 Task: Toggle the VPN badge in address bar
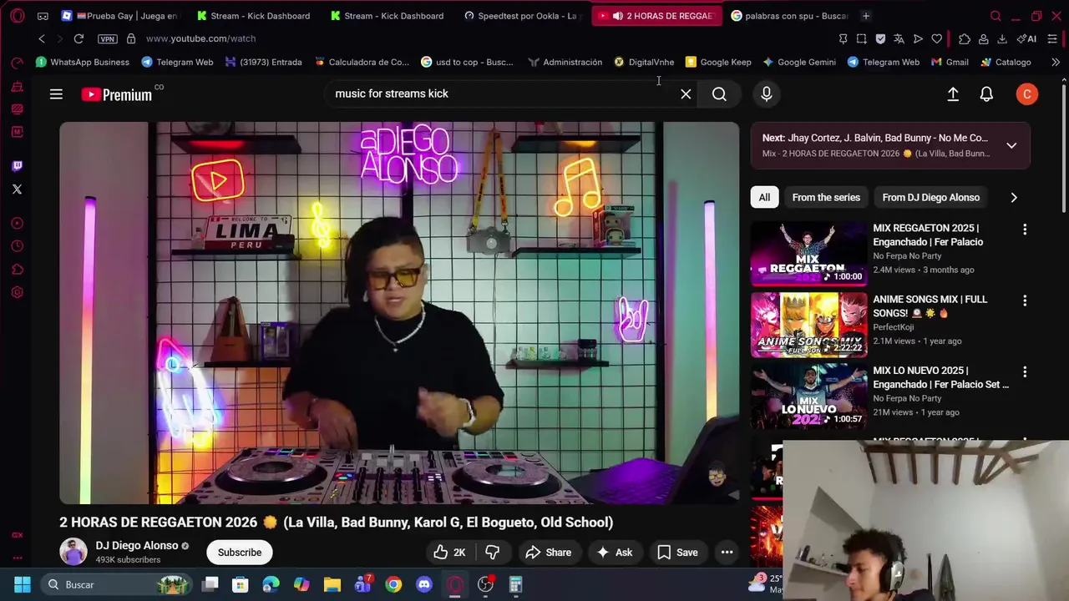[x=108, y=38]
